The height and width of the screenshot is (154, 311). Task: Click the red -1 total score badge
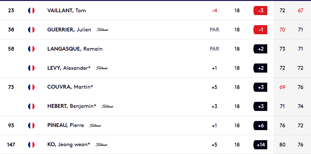click(260, 30)
